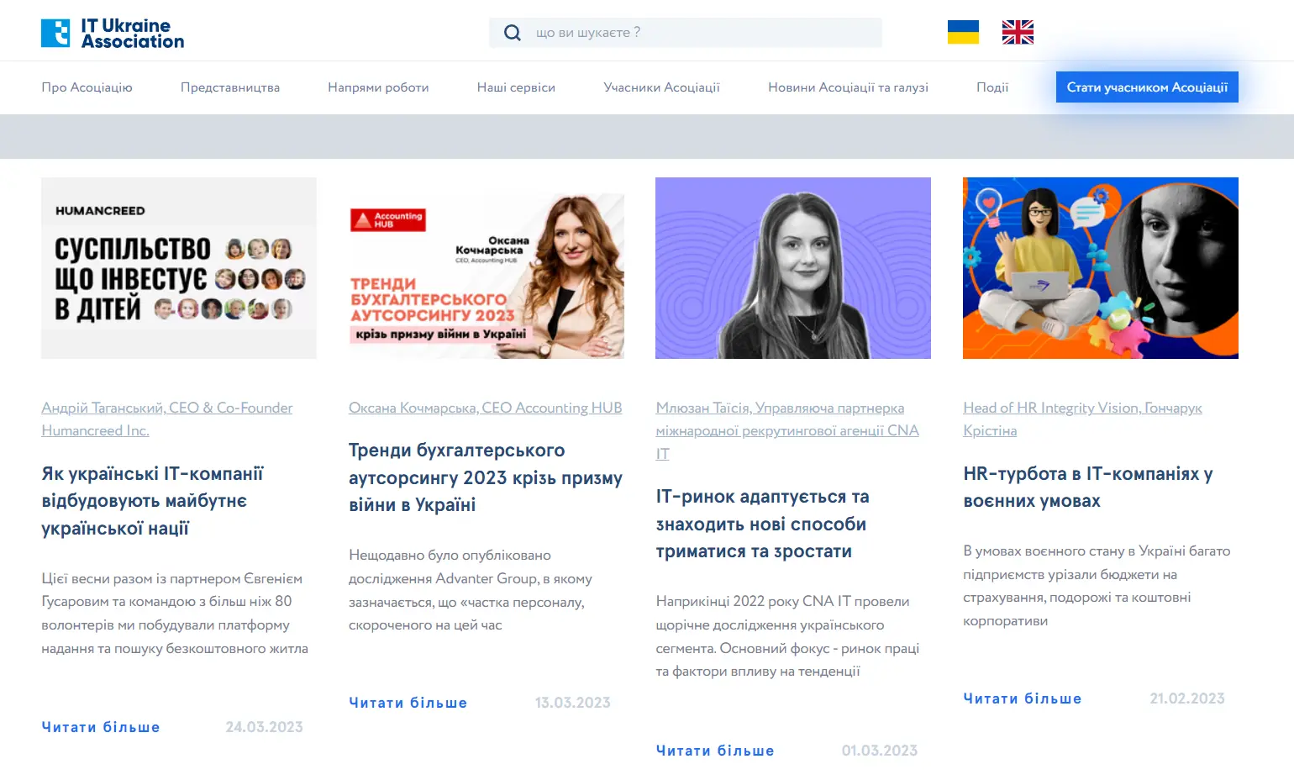Click author link 'Андрій Таганський, CEO & Co-Founder'
Viewport: 1294px width, 780px height.
point(167,419)
